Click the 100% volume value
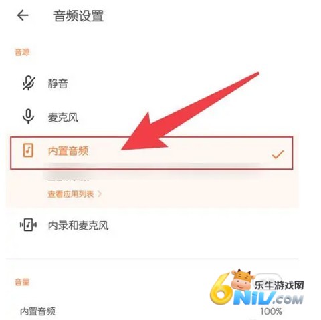Screen dimensions: 321x320 coord(271,311)
